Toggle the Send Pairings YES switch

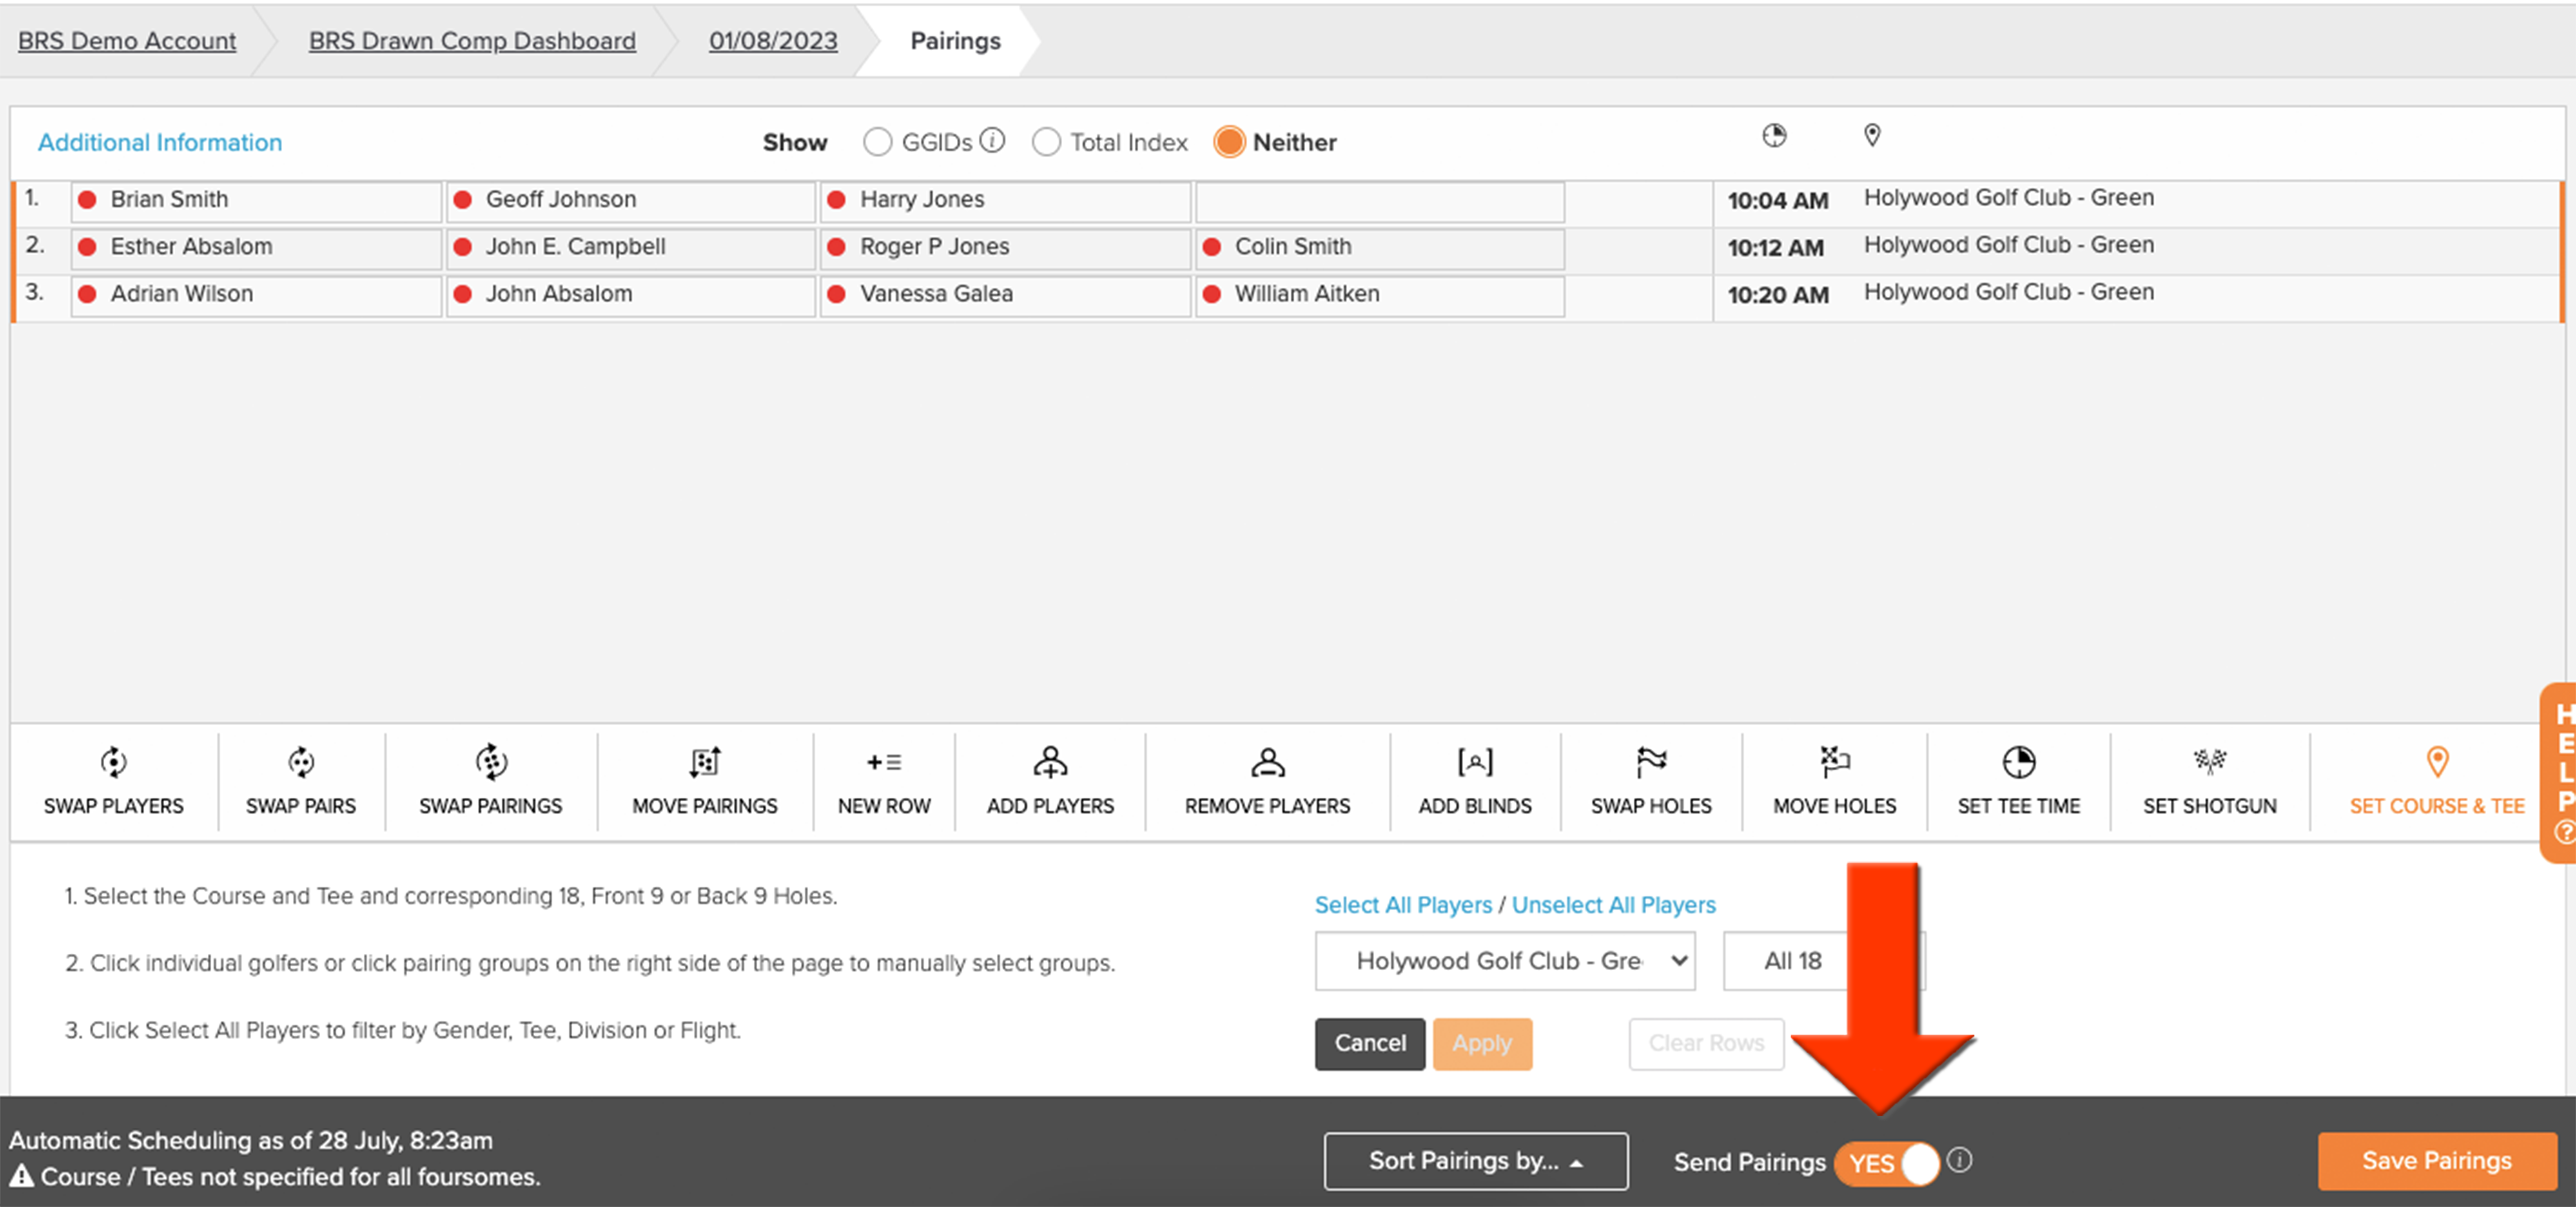tap(1887, 1163)
